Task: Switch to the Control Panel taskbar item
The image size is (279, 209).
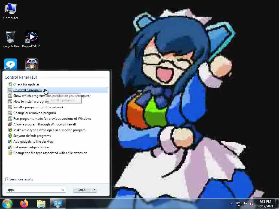Action: pos(58,204)
